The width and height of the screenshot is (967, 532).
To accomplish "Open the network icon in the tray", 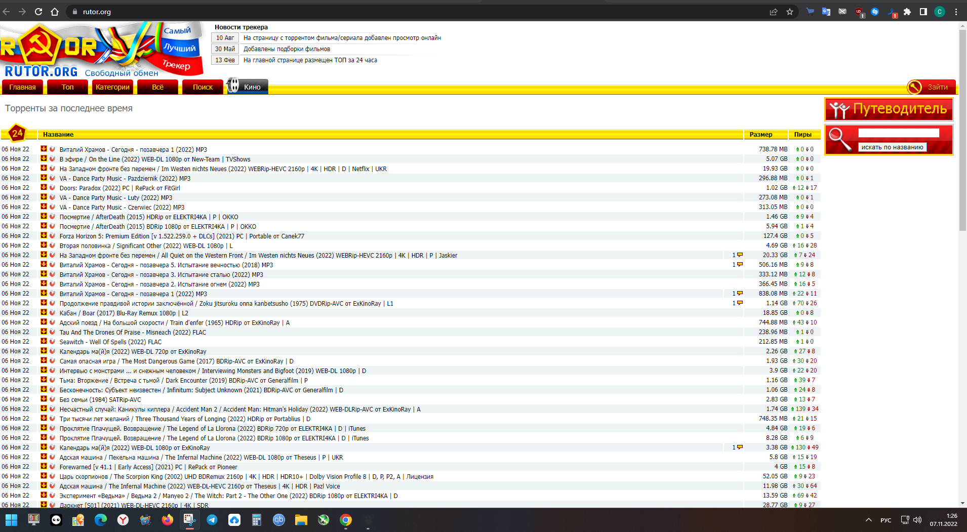I will [905, 520].
